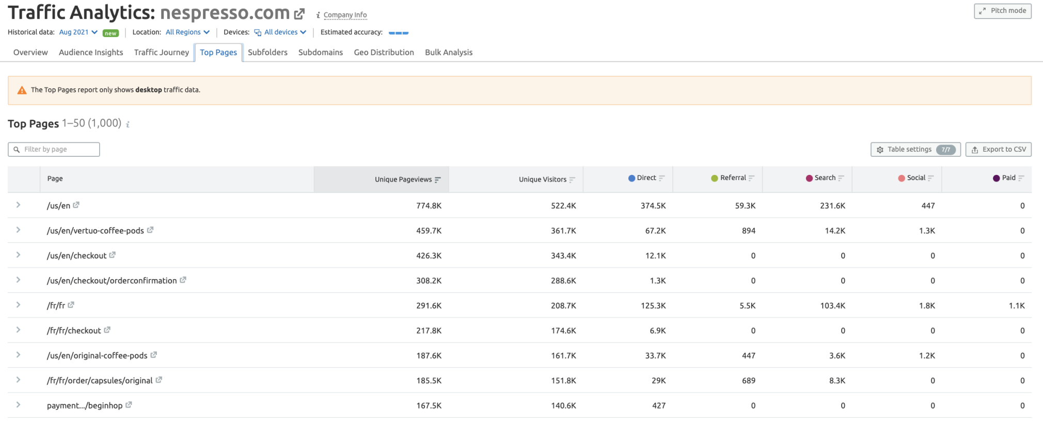Click the Top Pages info icon
The width and height of the screenshot is (1043, 423).
[128, 124]
